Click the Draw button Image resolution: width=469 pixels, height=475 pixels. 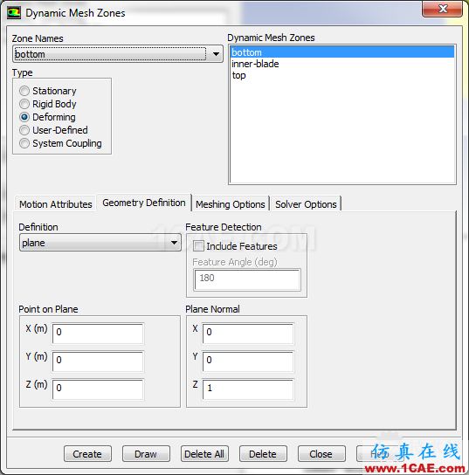click(146, 454)
